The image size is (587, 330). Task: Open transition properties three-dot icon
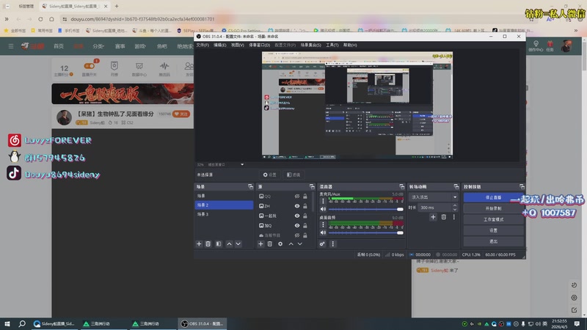point(454,217)
